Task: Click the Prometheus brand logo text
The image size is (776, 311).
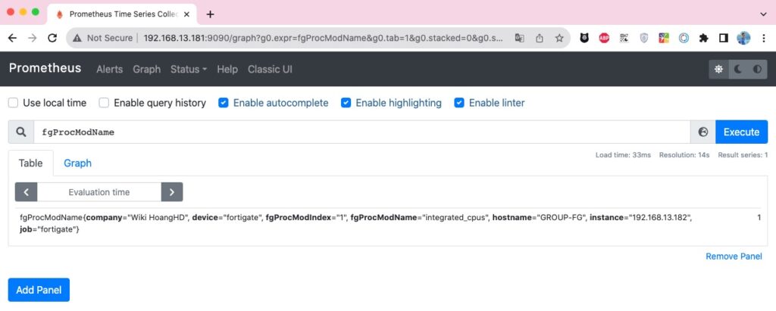Action: [45, 68]
